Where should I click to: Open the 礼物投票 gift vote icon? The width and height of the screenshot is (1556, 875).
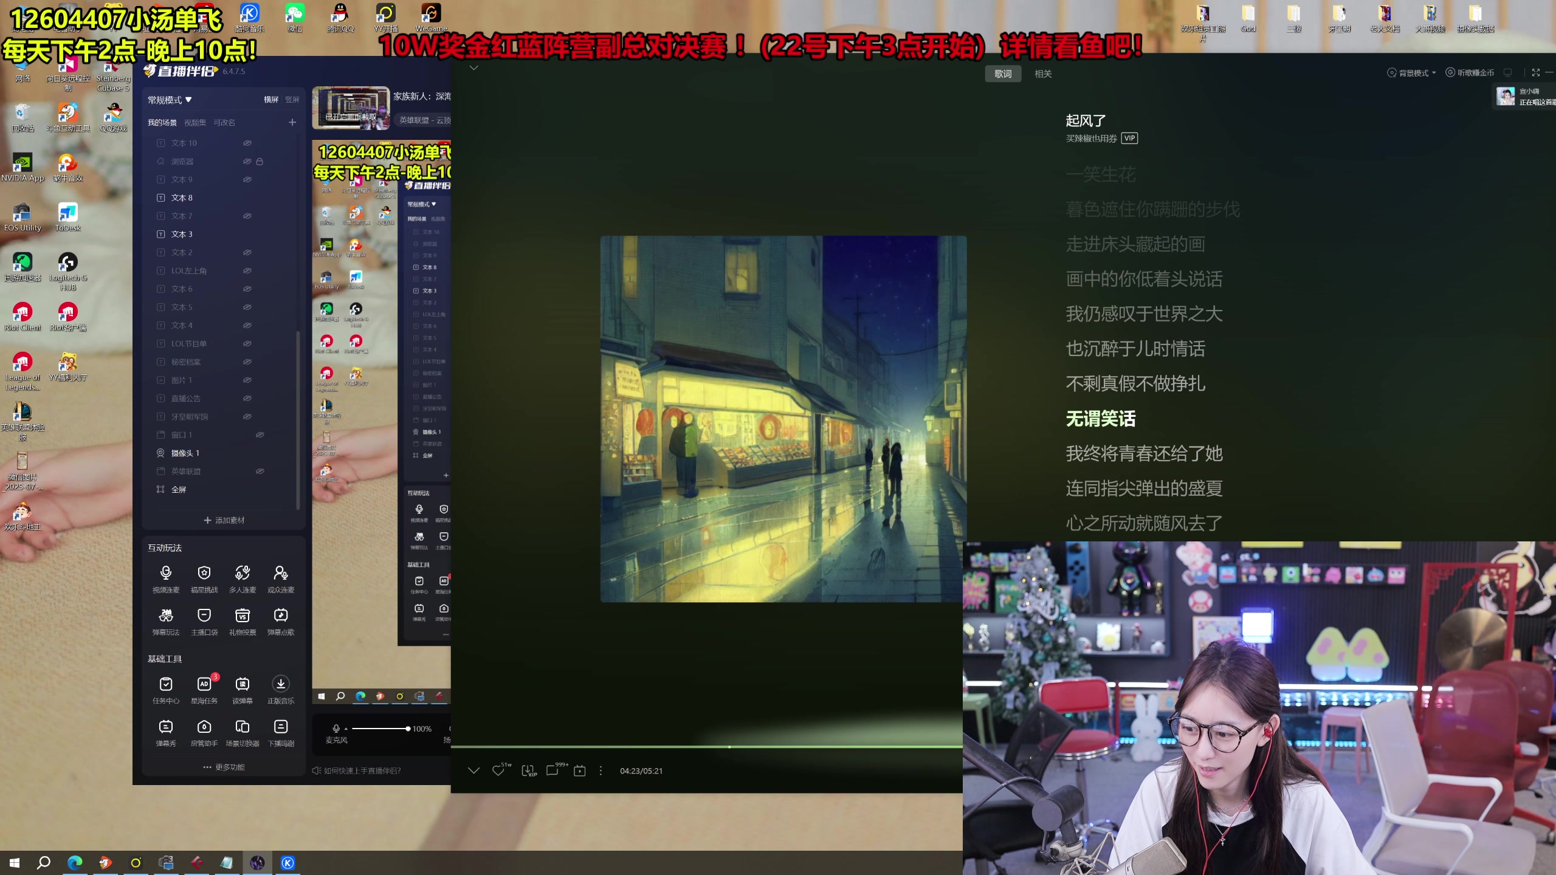(x=243, y=621)
